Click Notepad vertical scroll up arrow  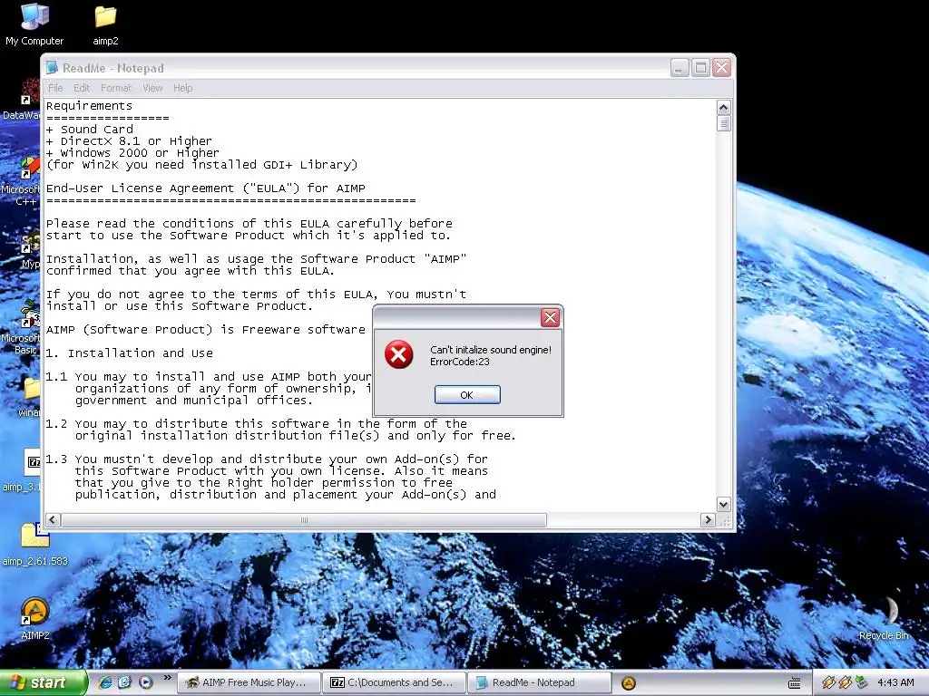[723, 107]
